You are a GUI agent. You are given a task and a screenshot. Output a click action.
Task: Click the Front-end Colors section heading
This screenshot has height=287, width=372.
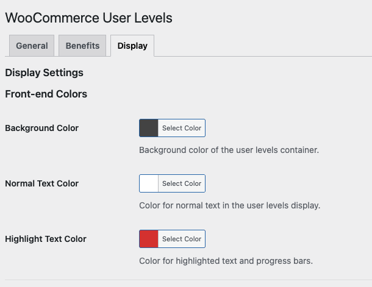tap(46, 94)
